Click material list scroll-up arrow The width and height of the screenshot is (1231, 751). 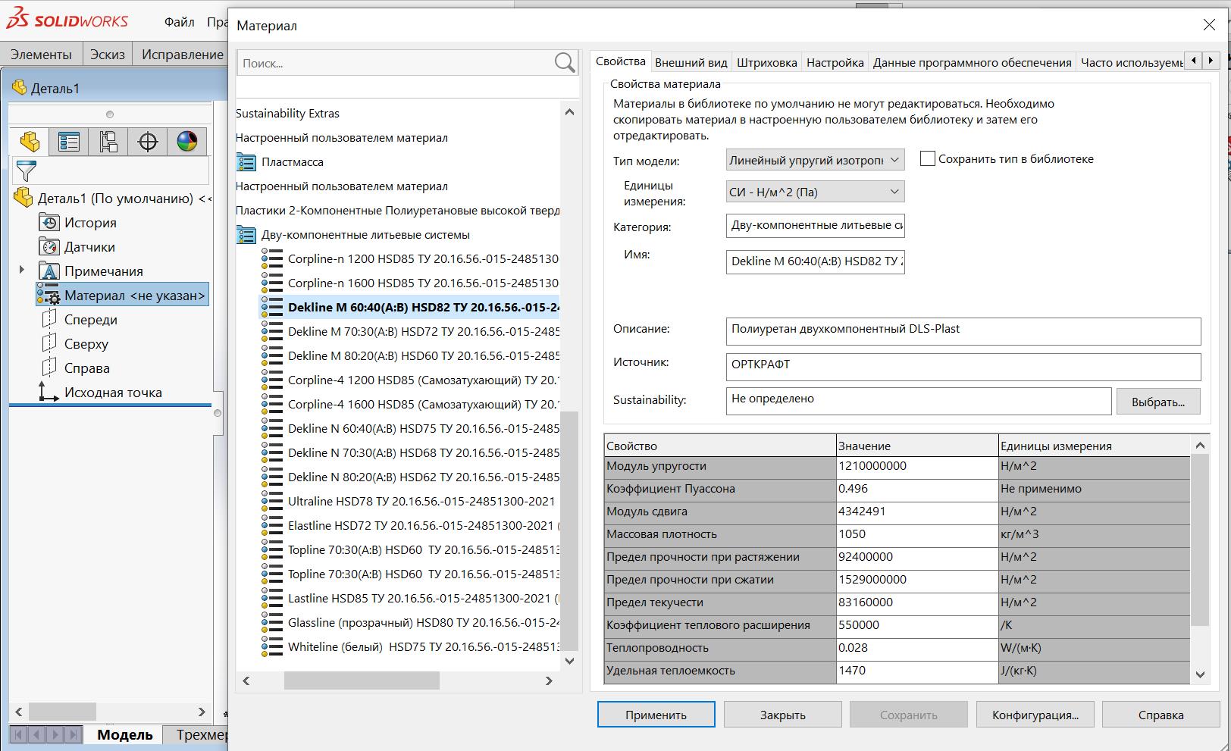point(569,112)
